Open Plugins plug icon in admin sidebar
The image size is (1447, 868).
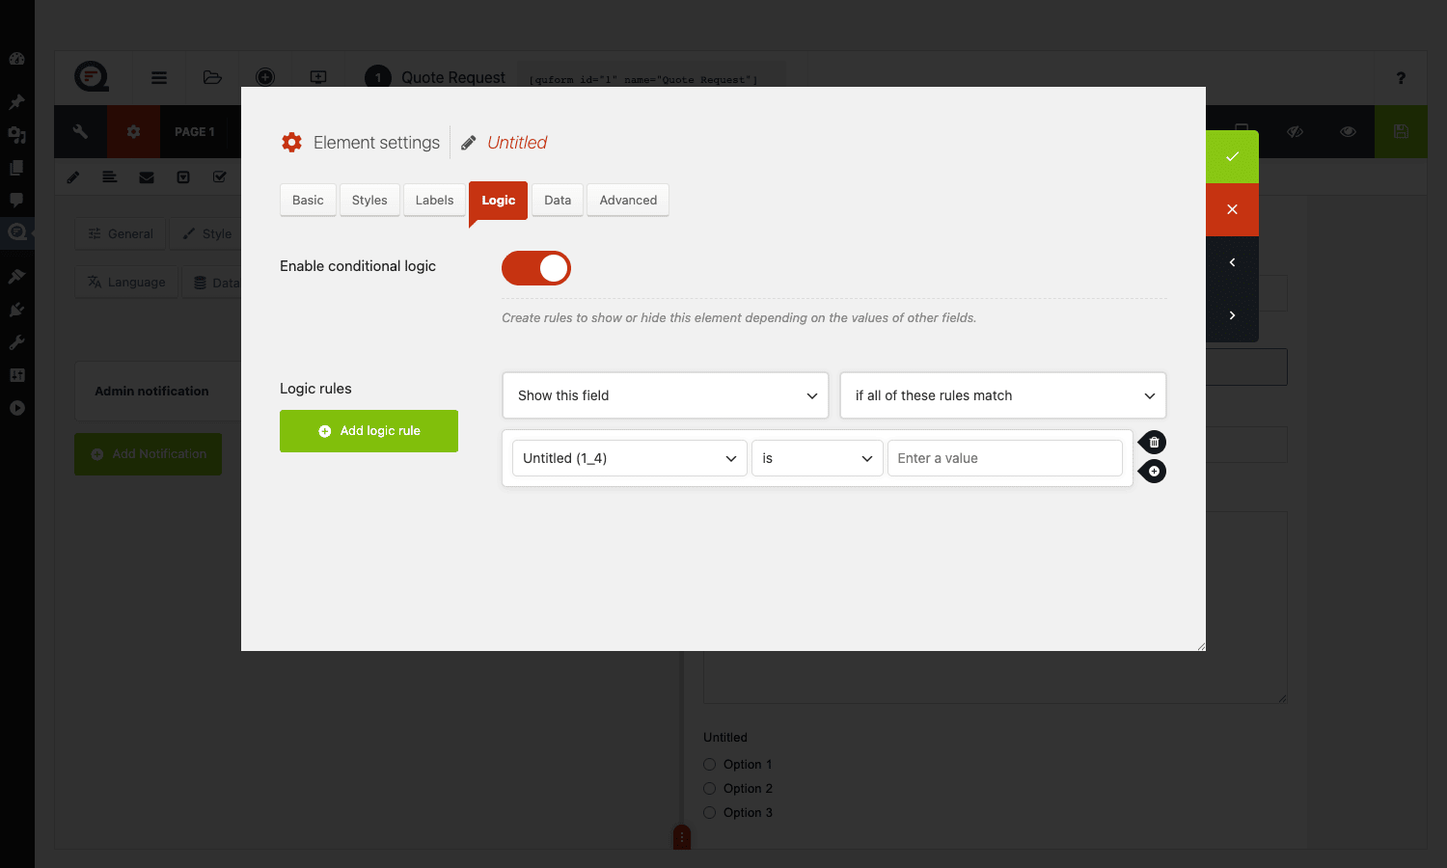[16, 310]
